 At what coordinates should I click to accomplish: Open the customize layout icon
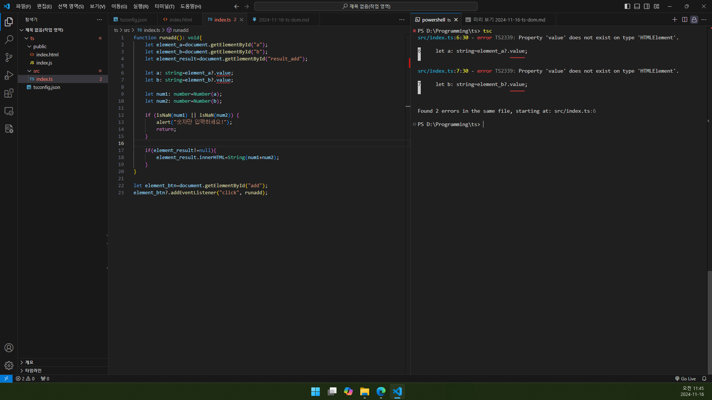tap(657, 6)
